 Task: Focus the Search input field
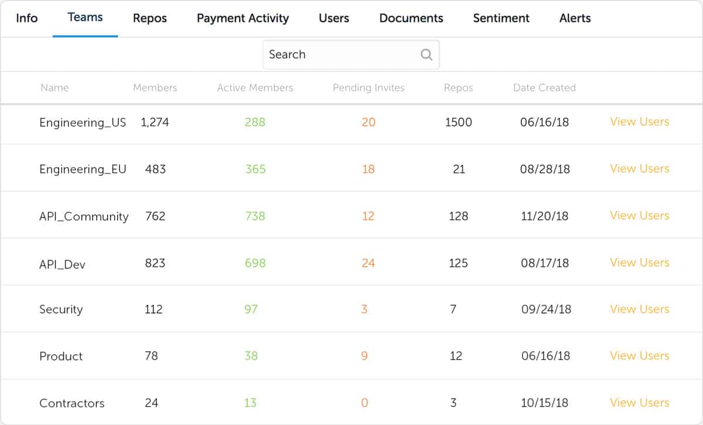point(351,55)
